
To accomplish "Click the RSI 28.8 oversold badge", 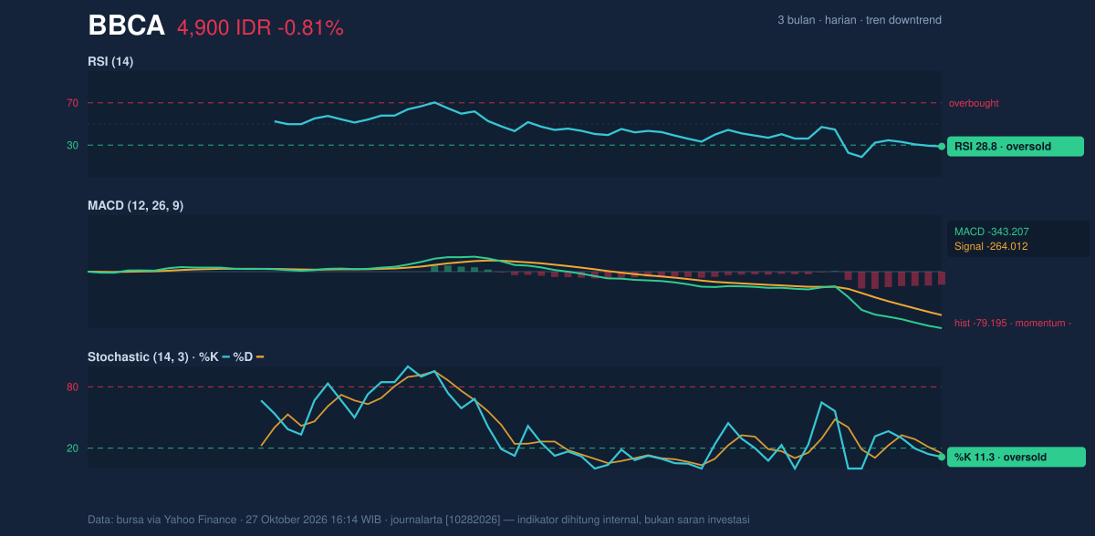I will click(x=1016, y=146).
